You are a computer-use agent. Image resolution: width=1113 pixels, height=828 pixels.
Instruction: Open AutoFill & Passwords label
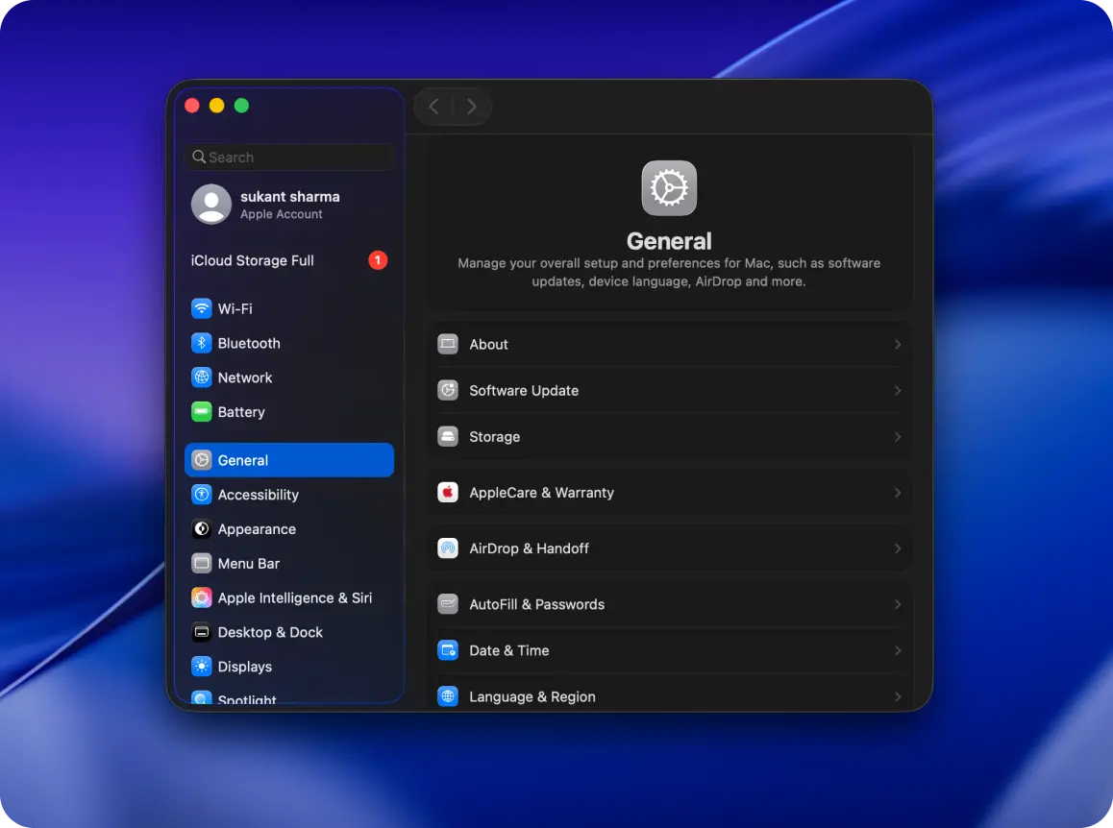coord(536,604)
